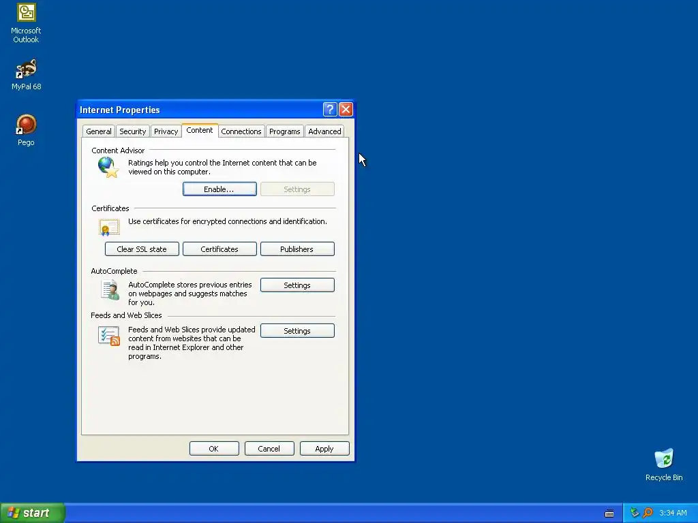Click the safely remove hardware tray icon
The height and width of the screenshot is (523, 698).
pyautogui.click(x=635, y=513)
